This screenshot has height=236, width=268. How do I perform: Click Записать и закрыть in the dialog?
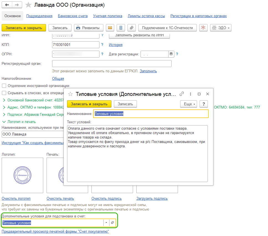89,104
